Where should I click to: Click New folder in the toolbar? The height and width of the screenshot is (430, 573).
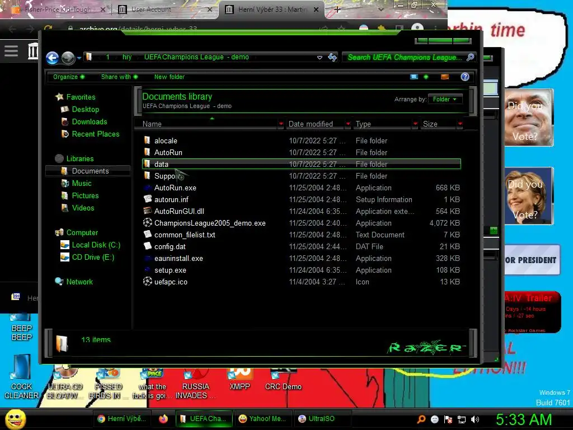[169, 77]
